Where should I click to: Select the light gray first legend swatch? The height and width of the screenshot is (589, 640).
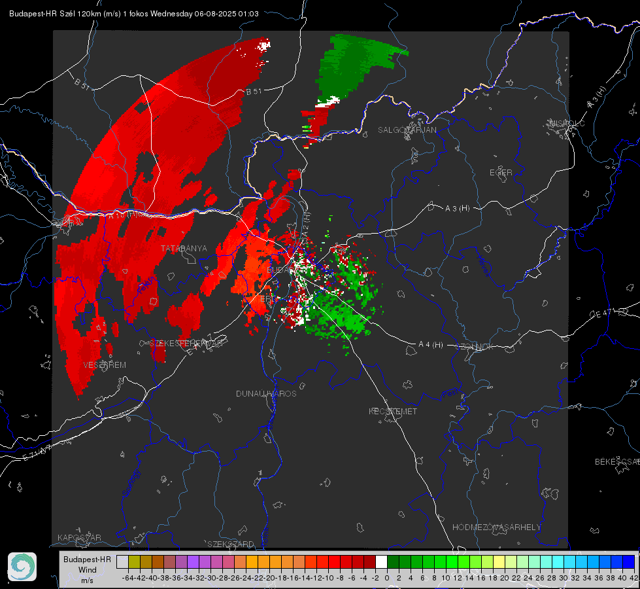pos(122,562)
